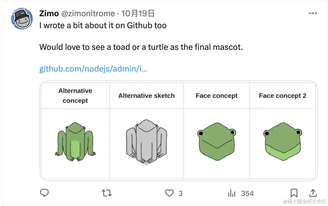Open the three-dot more options menu
328x206 pixels.
pyautogui.click(x=313, y=13)
